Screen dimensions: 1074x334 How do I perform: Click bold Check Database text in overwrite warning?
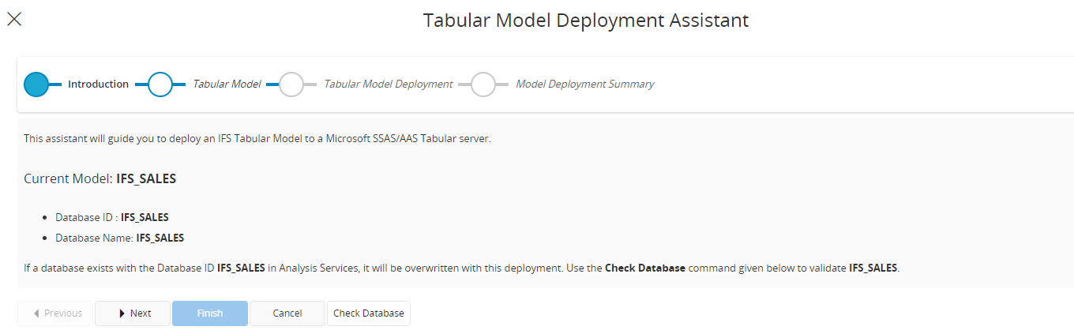(x=644, y=268)
